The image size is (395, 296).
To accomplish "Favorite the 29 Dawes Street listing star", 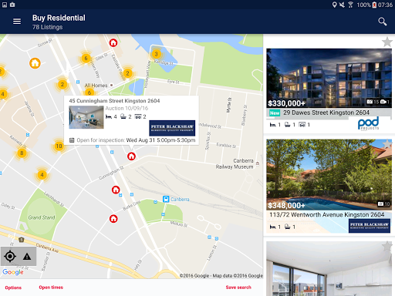I will pos(387,42).
